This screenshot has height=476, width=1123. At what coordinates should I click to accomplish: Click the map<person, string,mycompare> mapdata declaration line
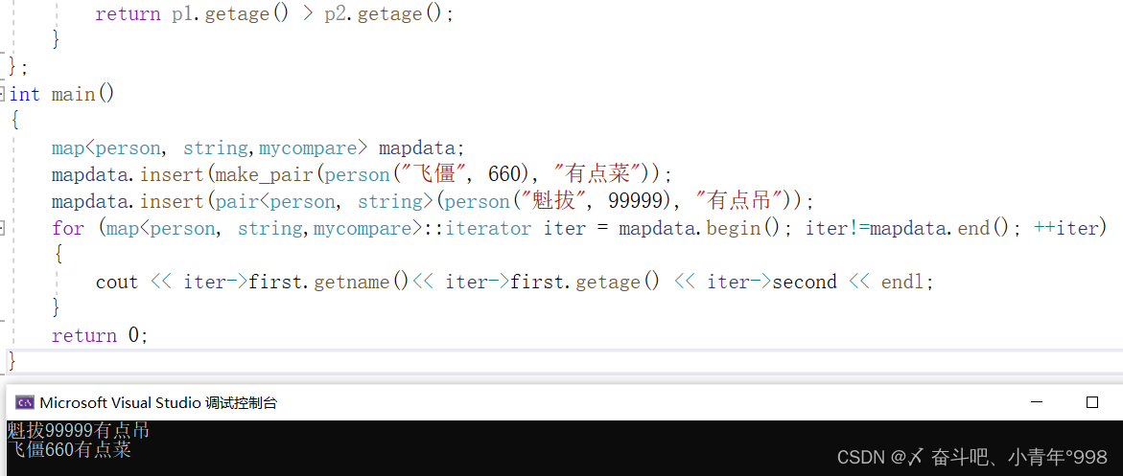tap(259, 148)
